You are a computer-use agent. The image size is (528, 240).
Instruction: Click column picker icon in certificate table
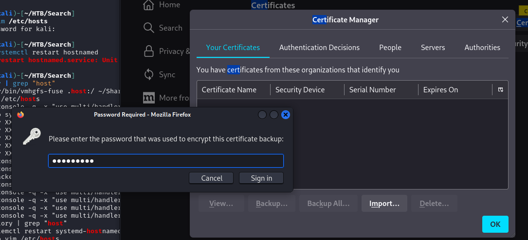coord(500,90)
